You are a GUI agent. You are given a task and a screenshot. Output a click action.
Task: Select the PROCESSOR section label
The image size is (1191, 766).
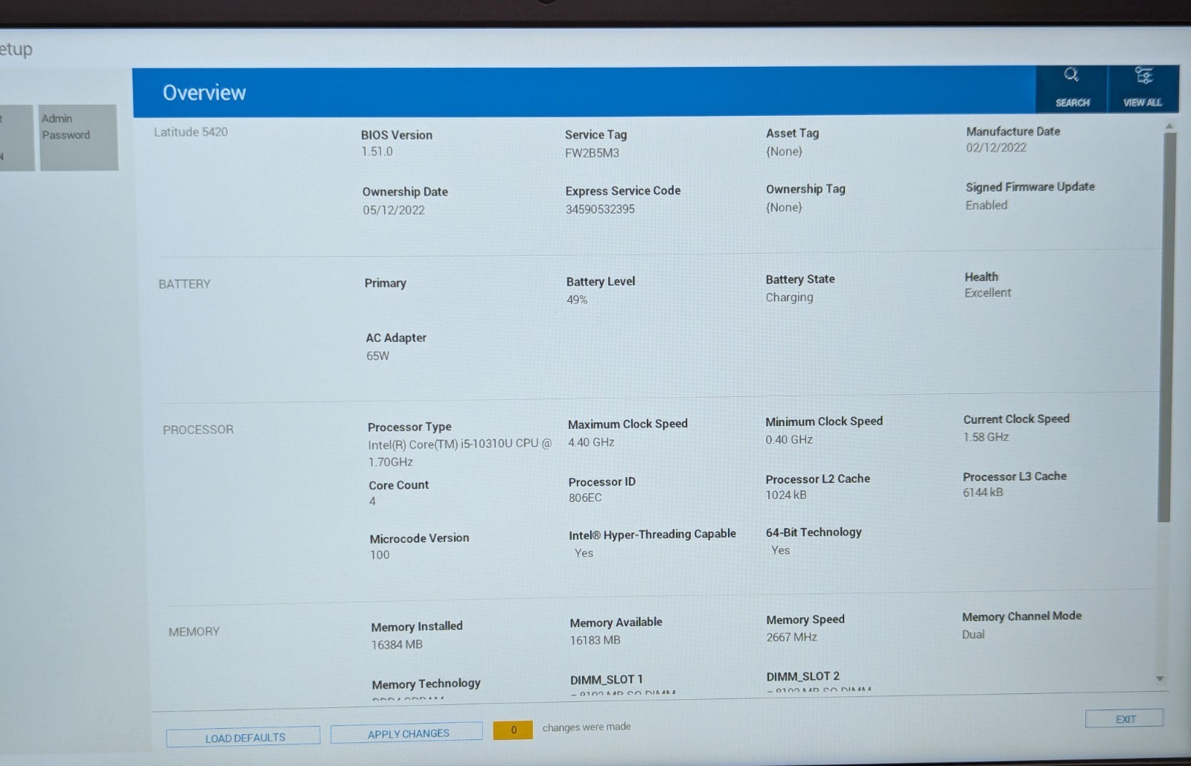pos(198,430)
